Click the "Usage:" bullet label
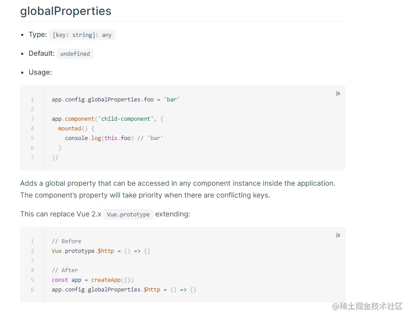412x320 pixels. [40, 72]
